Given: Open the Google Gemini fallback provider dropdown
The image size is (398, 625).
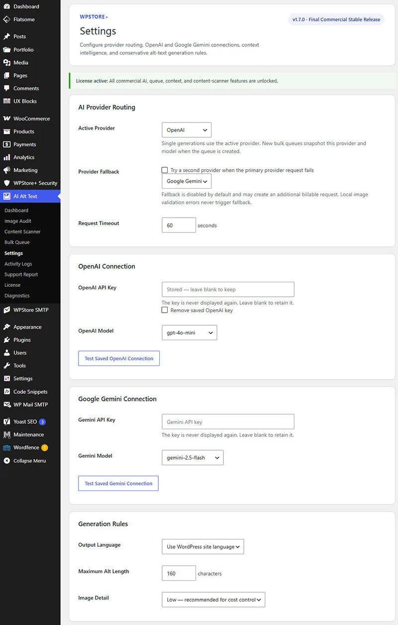Looking at the screenshot, I should (187, 181).
